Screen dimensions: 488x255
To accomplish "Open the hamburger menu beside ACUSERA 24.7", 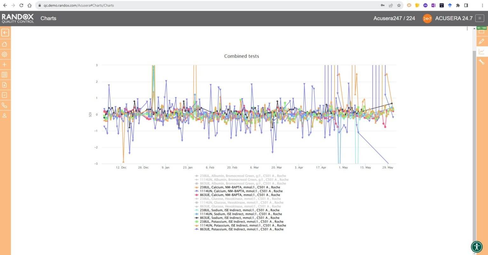I will (480, 18).
